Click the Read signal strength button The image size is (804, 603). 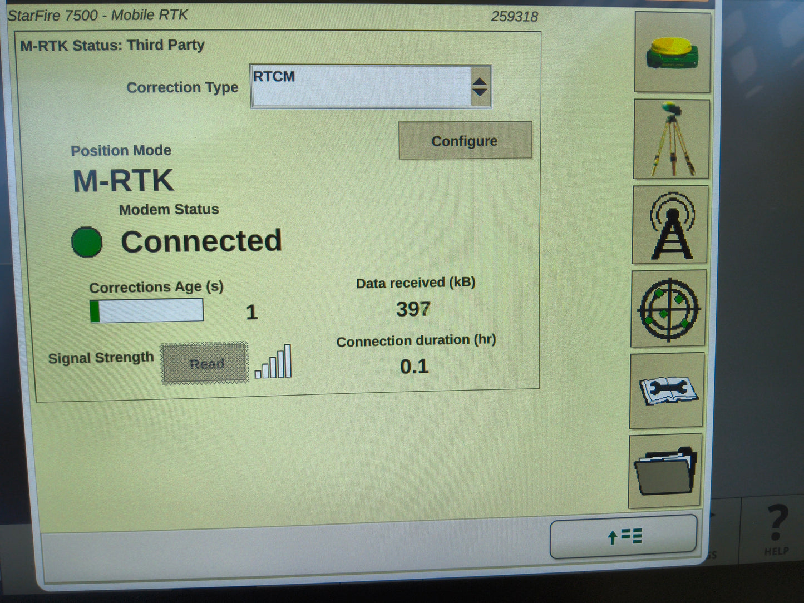point(204,364)
